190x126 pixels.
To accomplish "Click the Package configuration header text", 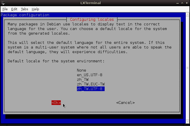I will click(x=25, y=15).
